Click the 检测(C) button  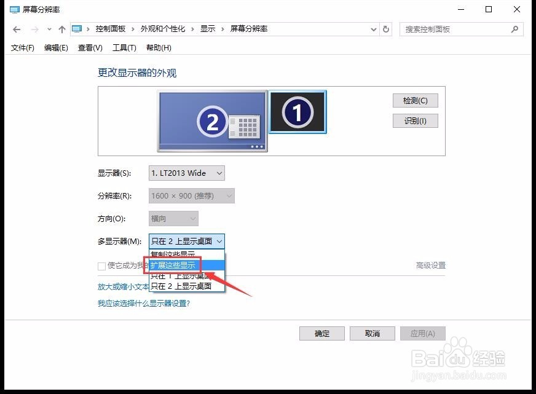click(415, 100)
